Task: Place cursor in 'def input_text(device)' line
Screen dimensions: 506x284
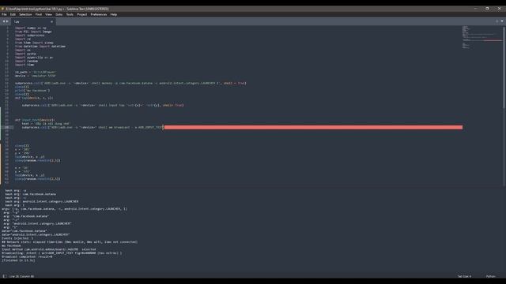Action: (35, 120)
